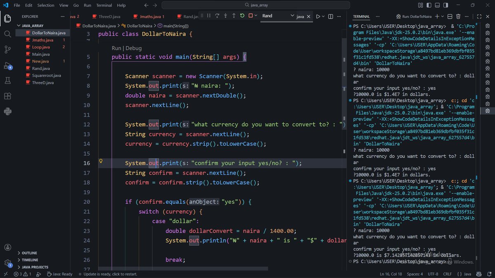
Task: Open Customize Layout control
Action: click(x=420, y=5)
